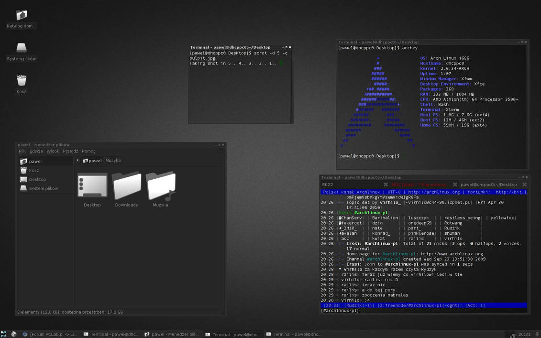Click the Muzyka breadcrumb button
The image size is (541, 338).
[113, 161]
